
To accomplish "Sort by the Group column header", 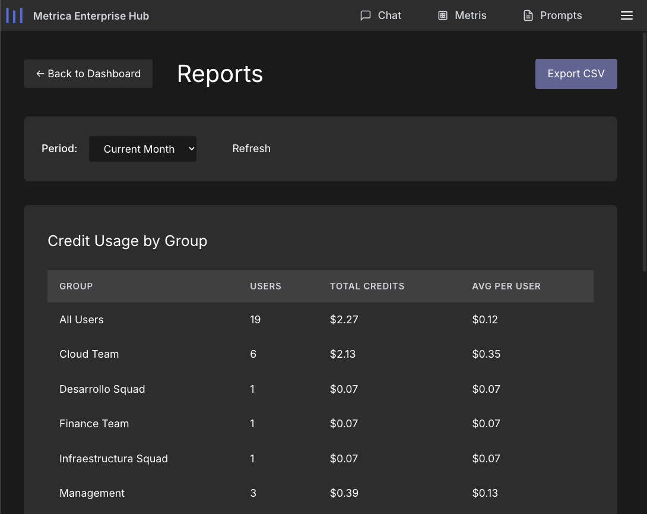I will coord(76,286).
